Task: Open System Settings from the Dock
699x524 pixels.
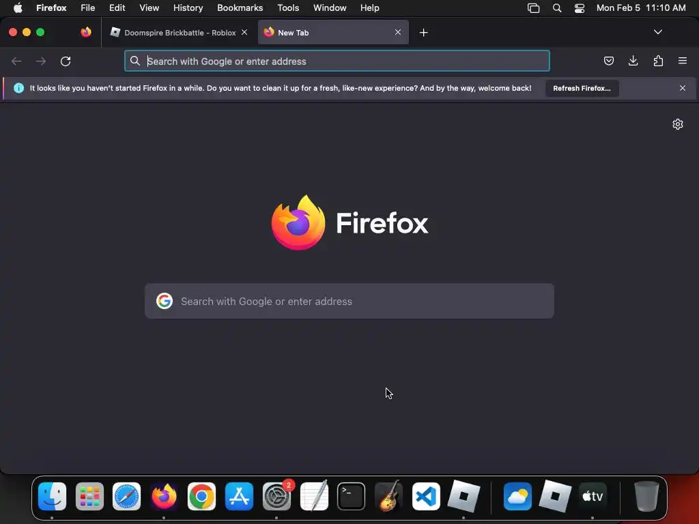Action: [276, 496]
